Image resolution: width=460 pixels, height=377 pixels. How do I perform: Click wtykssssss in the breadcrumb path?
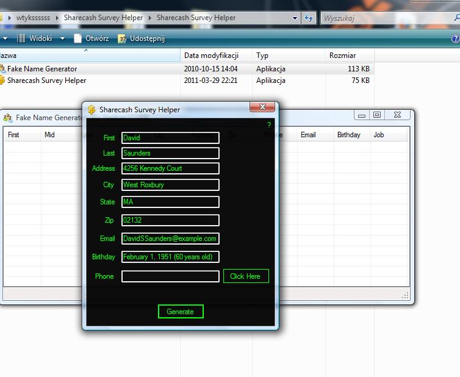point(33,18)
